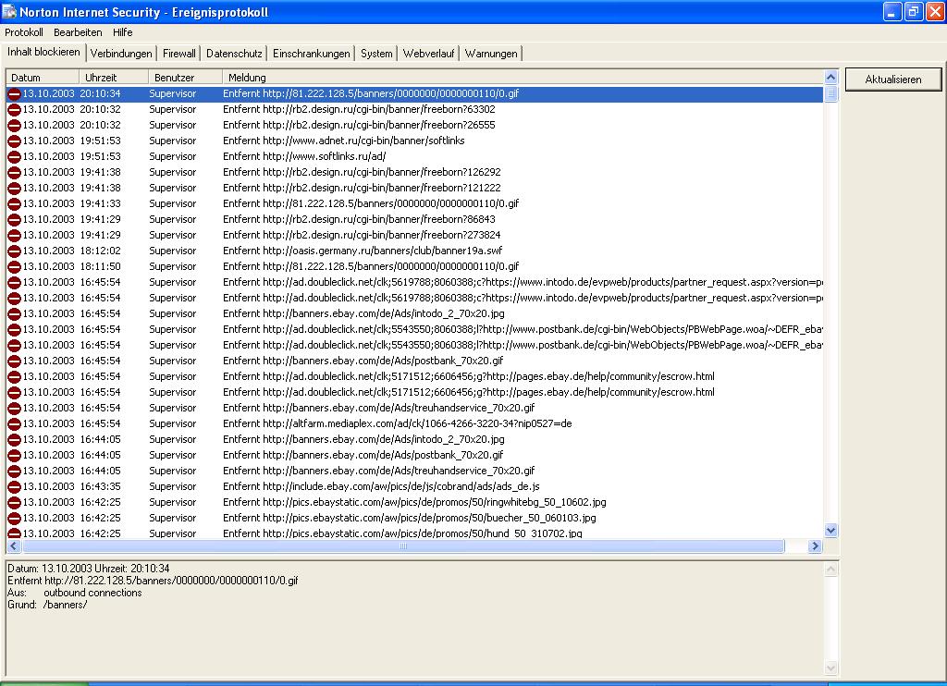Image resolution: width=947 pixels, height=686 pixels.
Task: Click the event list scroll up arrow
Action: coord(831,78)
